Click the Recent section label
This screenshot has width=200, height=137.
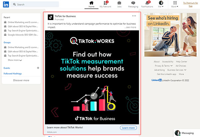tap(7, 17)
